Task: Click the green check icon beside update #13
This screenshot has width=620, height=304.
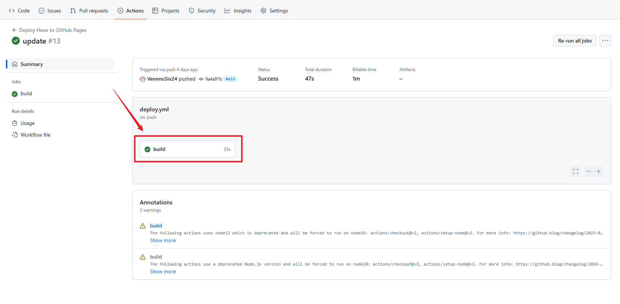Action: [x=16, y=41]
